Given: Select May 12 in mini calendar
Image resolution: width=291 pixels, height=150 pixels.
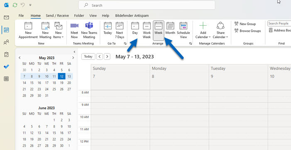Looking at the screenshot, I should pos(61,76).
